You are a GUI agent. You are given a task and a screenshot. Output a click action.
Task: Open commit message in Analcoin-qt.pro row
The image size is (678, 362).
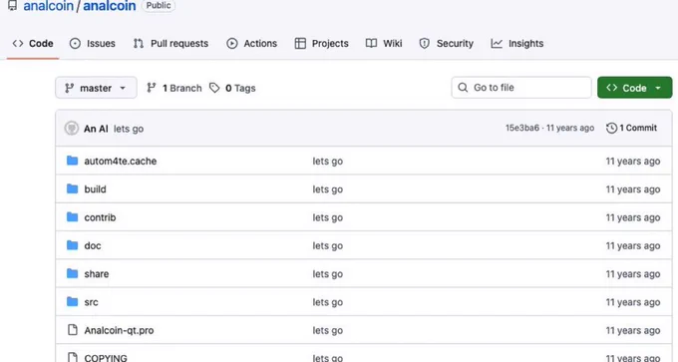tap(328, 330)
